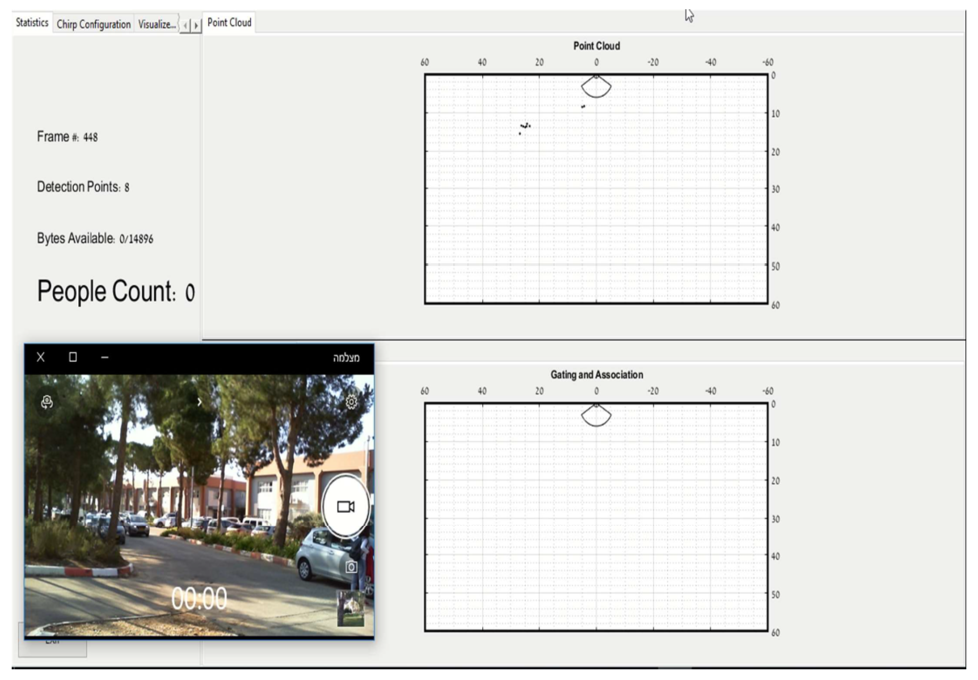Switch to photo mode camera icon
Screen dimensions: 978x680
click(351, 567)
